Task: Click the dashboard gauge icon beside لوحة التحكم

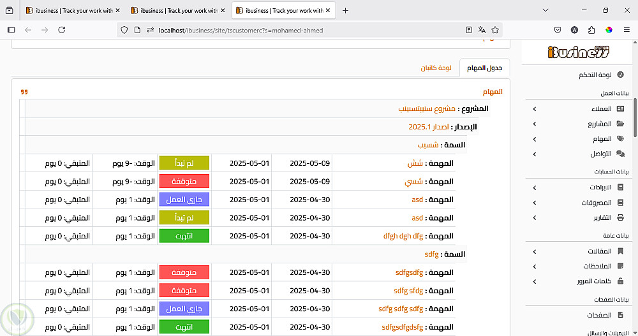Action: coord(620,75)
